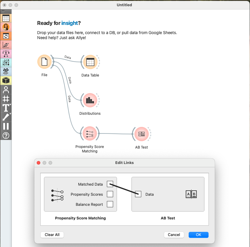Toggle the AB Test Data input box
250x247 pixels.
(x=138, y=194)
